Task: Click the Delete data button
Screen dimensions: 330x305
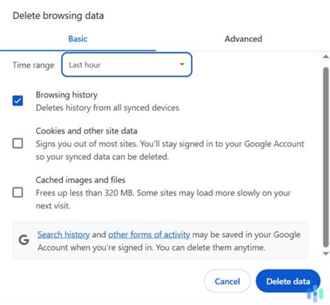Action: (288, 281)
